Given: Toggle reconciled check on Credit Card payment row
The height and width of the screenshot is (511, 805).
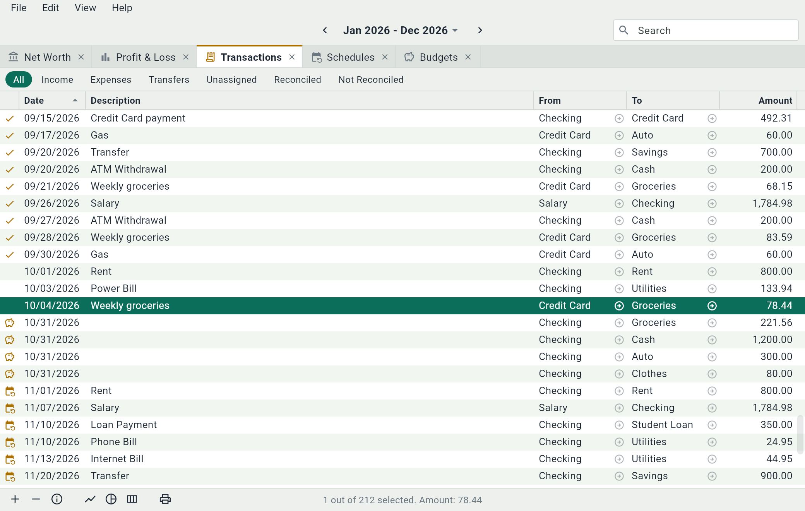Looking at the screenshot, I should [x=10, y=118].
